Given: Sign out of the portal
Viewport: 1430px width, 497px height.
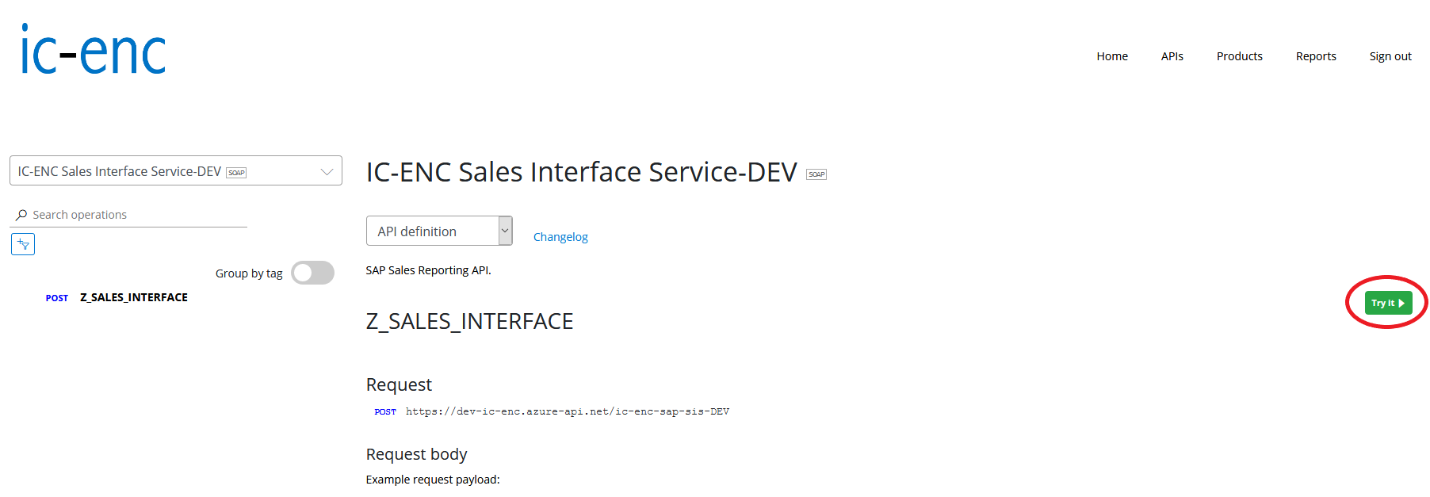Looking at the screenshot, I should click(x=1390, y=56).
